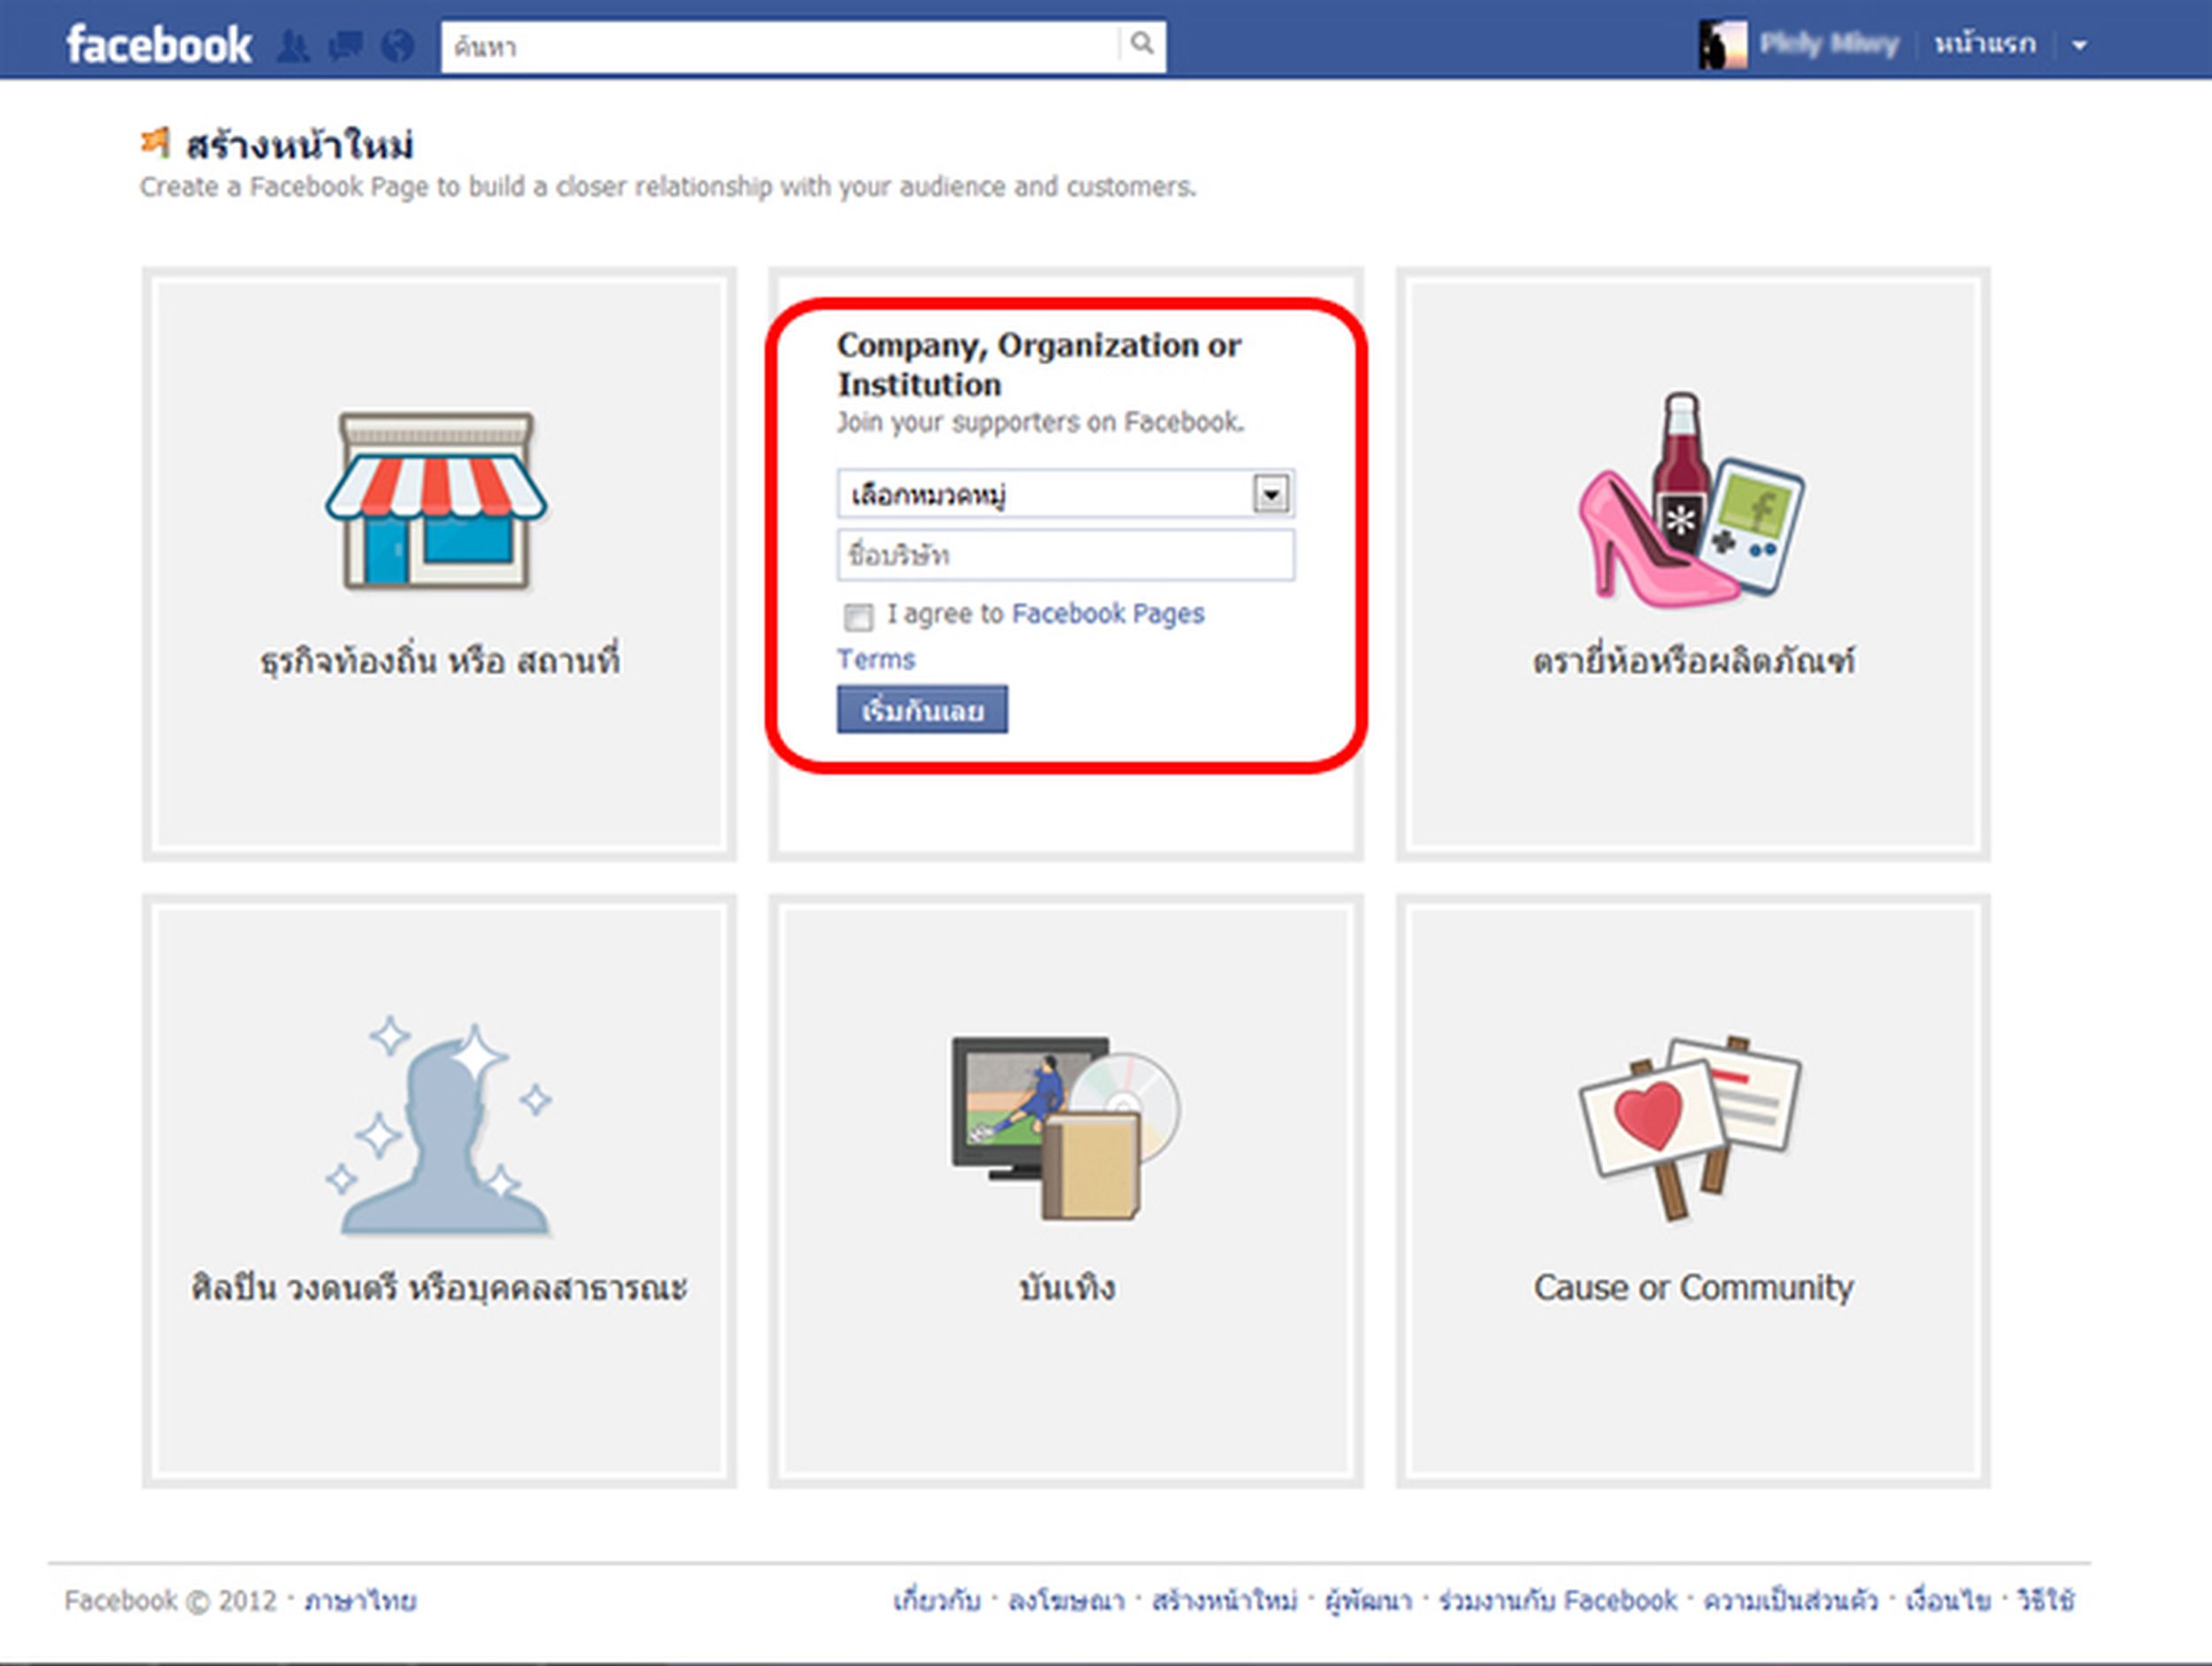
Task: Open the Facebook Pages Terms link
Action: pyautogui.click(x=1108, y=613)
